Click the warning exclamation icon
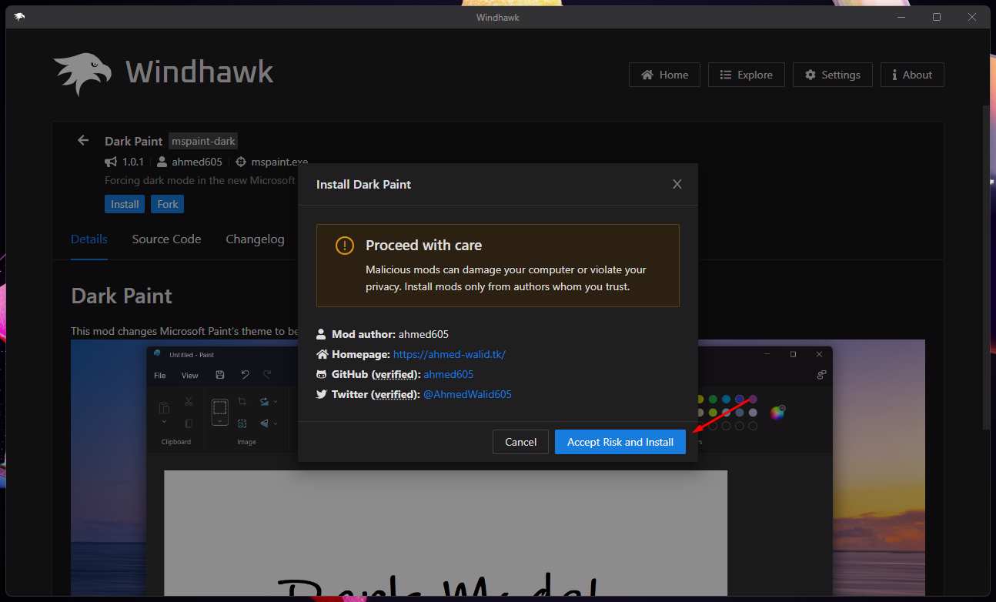996x602 pixels. tap(344, 246)
